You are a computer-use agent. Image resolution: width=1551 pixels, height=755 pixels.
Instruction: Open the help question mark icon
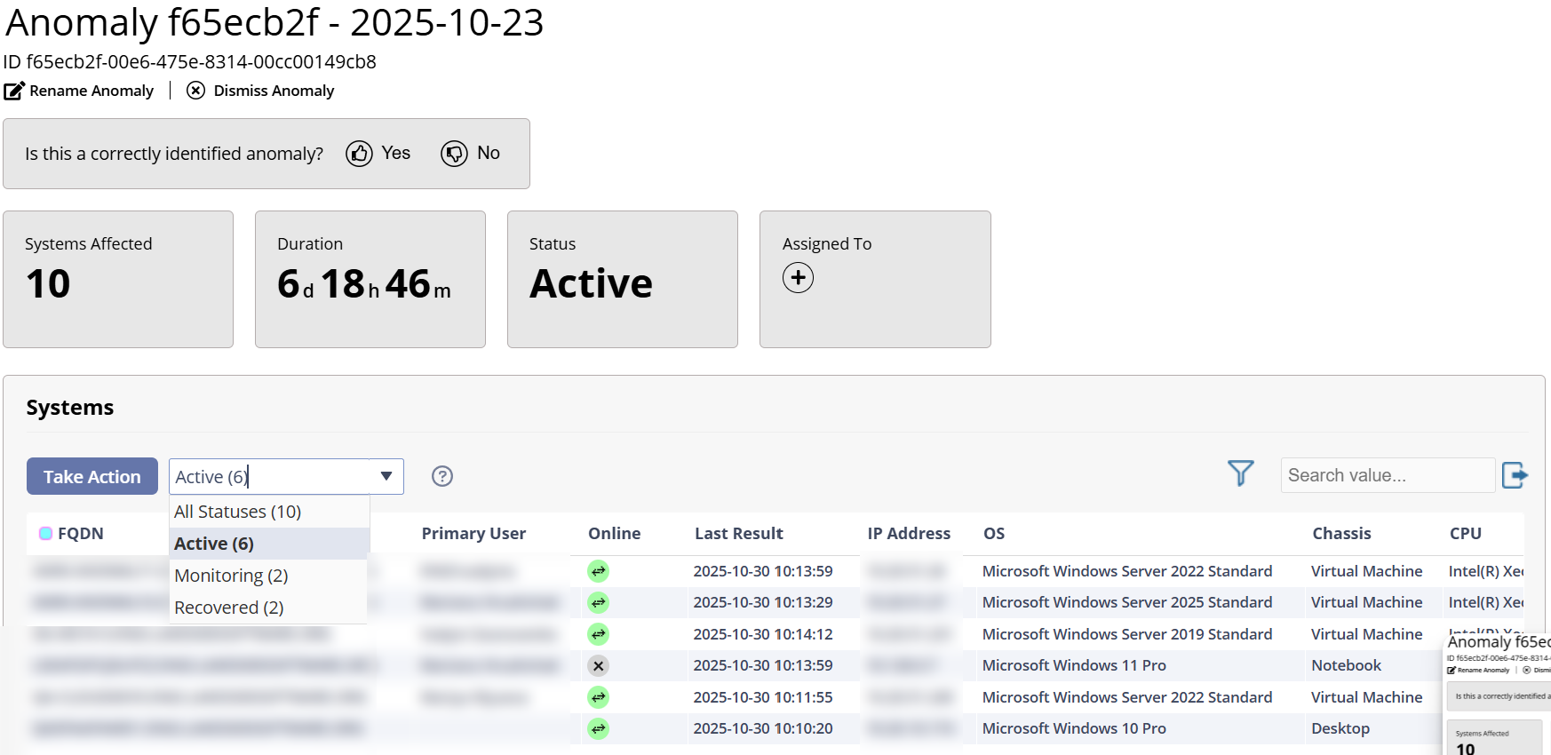pyautogui.click(x=442, y=476)
